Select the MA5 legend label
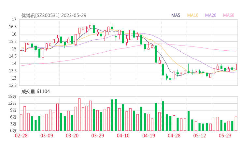241x143 pixels. [x=176, y=15]
